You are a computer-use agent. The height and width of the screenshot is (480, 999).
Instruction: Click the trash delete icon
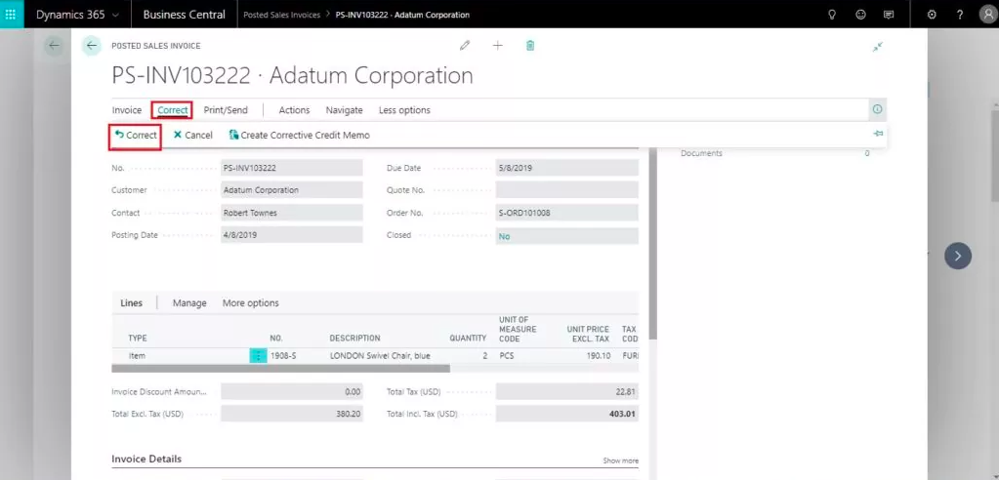530,45
